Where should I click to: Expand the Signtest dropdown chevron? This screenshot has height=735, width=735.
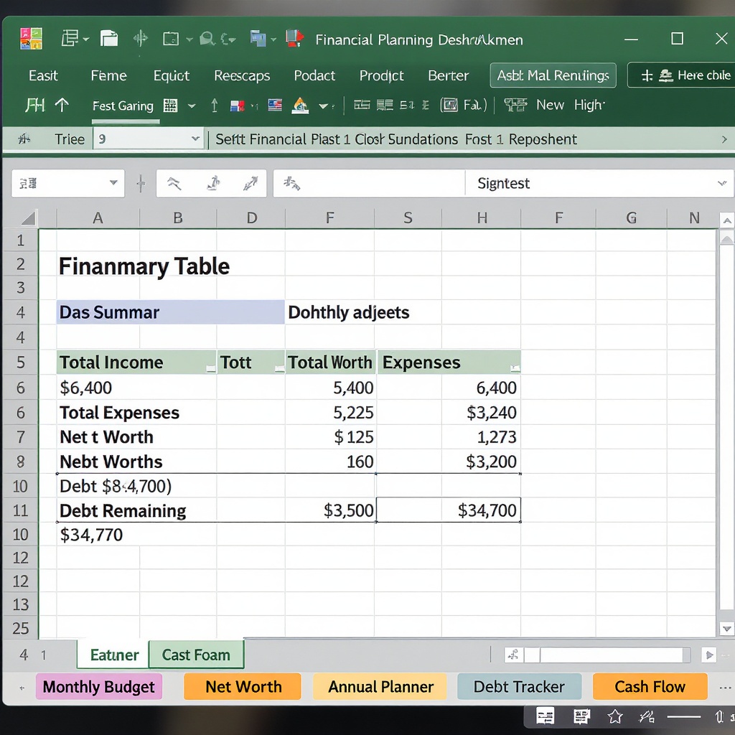(722, 183)
